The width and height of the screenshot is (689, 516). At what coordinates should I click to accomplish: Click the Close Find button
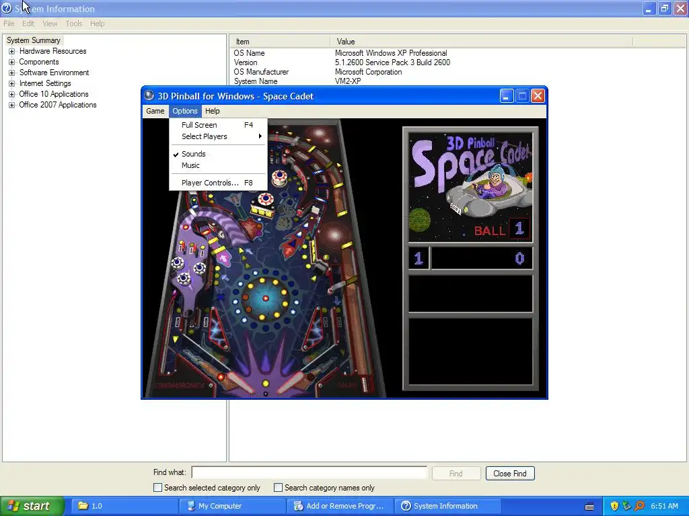point(510,474)
